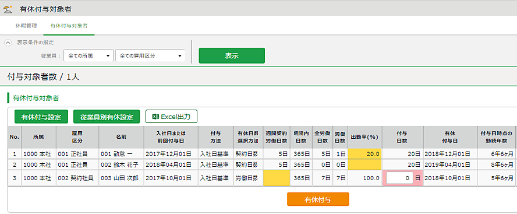The image size is (517, 214).
Task: Click empty yellow 出勤率 cell for 鈴木 花子
Action: click(364, 164)
